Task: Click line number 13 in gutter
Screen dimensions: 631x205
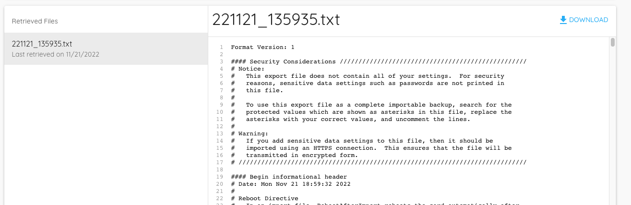Action: [x=220, y=133]
